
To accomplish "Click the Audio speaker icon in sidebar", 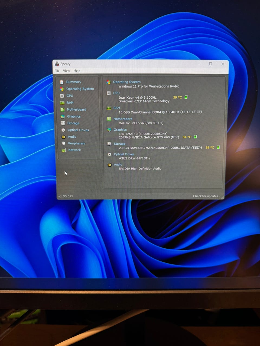I will pyautogui.click(x=63, y=137).
